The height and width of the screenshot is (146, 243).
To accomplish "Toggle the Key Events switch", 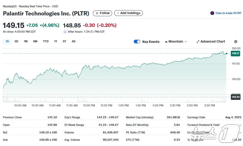I will point(137,42).
